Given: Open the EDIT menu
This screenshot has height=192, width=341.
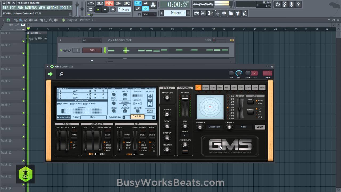Looking at the screenshot, I should (x=13, y=8).
